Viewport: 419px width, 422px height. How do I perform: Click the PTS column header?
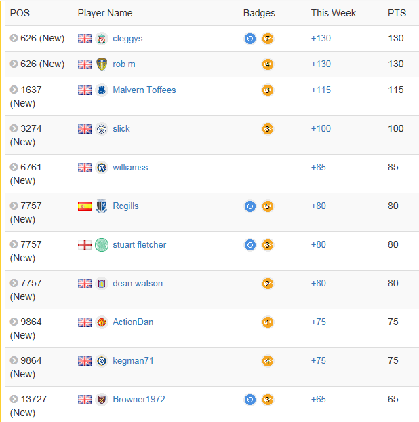pos(397,13)
